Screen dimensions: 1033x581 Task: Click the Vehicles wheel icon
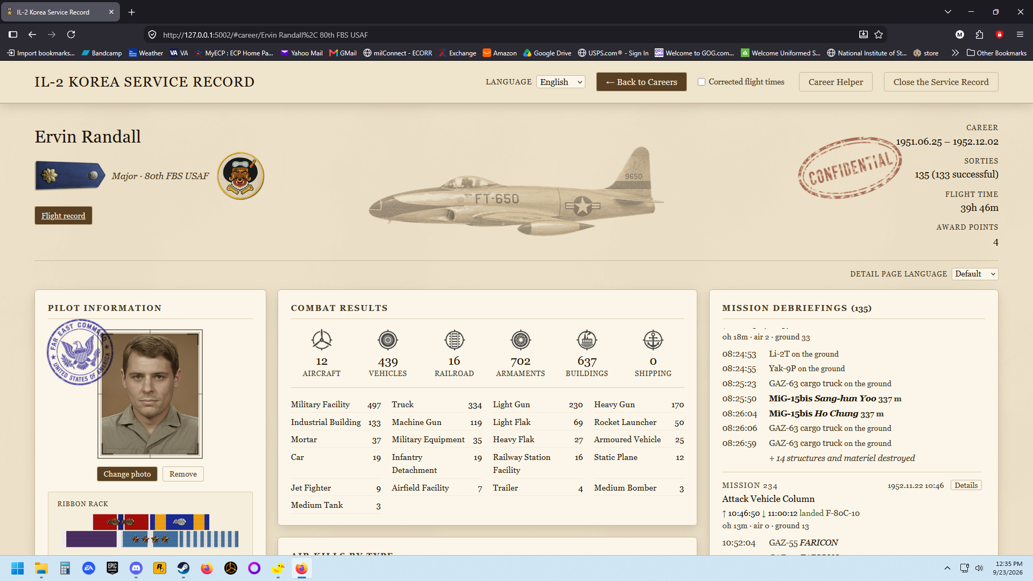387,339
